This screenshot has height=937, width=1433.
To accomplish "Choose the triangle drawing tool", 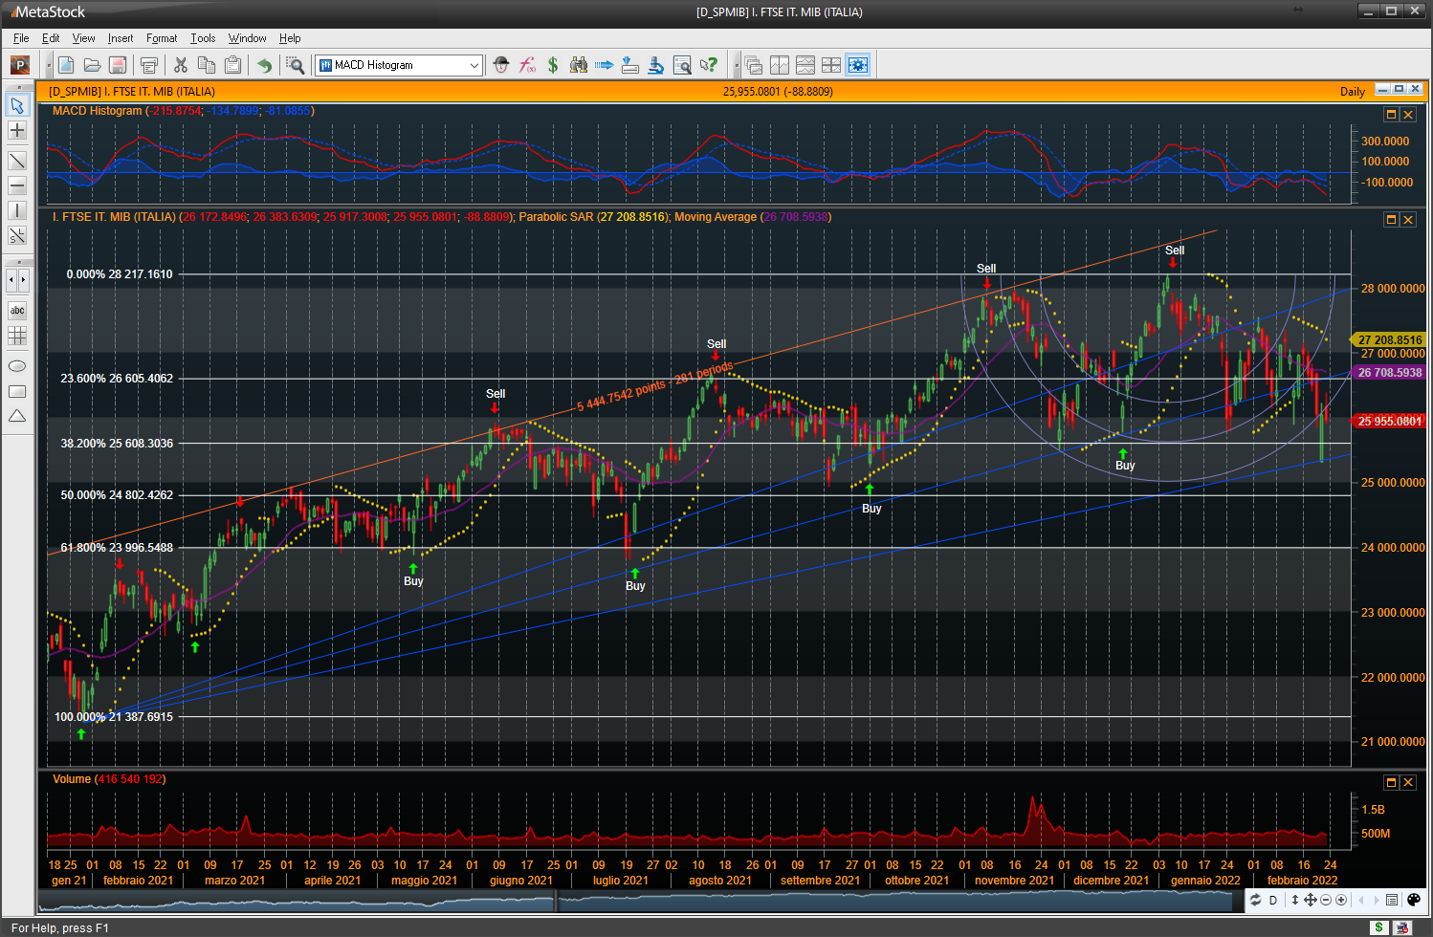I will tap(17, 416).
